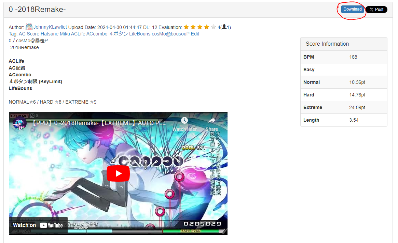Click the Length value '3:54'

[x=354, y=120]
